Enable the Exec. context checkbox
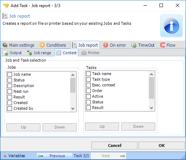186x160 pixels. click(88, 85)
